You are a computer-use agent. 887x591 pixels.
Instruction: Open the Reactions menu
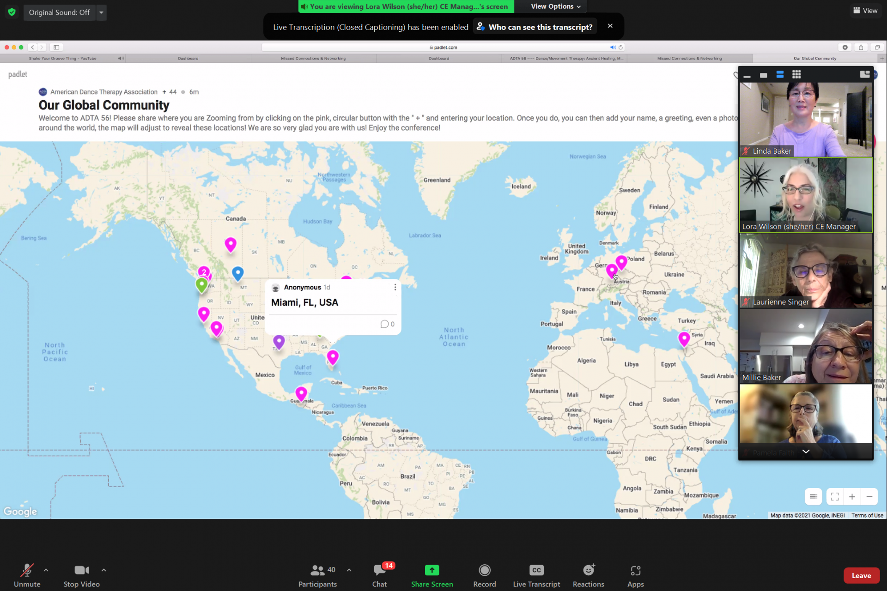[x=588, y=575]
